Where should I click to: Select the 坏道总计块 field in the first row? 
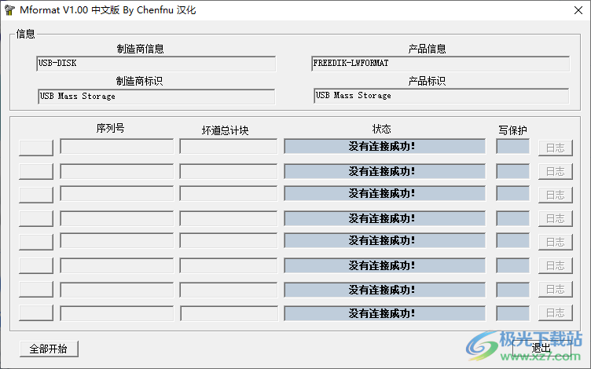[x=229, y=147]
